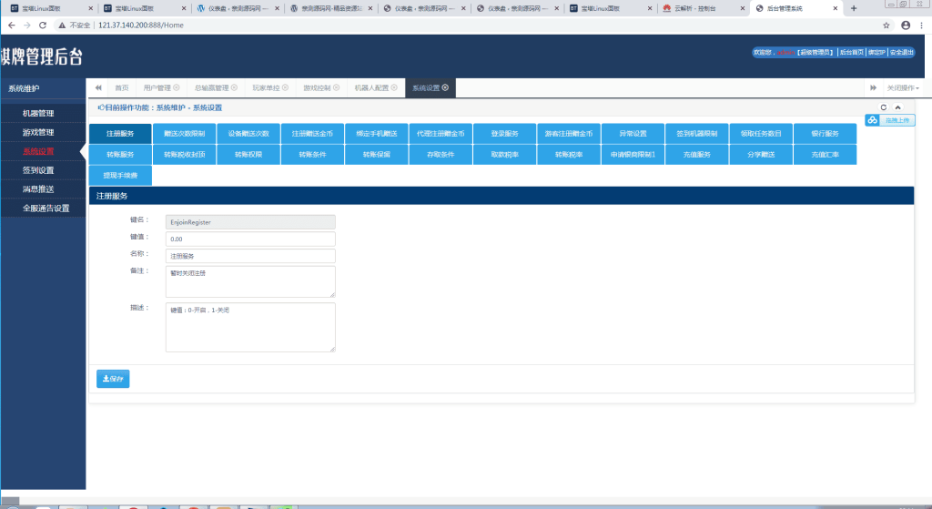
Task: Close the 用户管理 tab via its X icon
Action: click(x=177, y=88)
